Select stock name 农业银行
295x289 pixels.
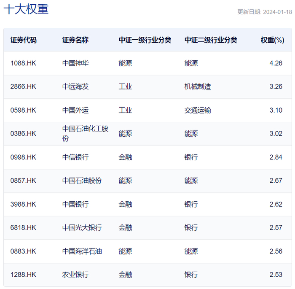(x=75, y=275)
